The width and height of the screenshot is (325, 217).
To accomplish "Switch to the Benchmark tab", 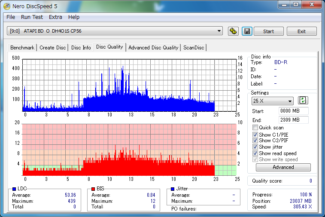I will [22, 48].
